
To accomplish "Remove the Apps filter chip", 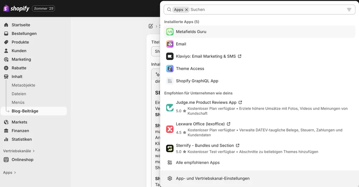I will (x=187, y=9).
